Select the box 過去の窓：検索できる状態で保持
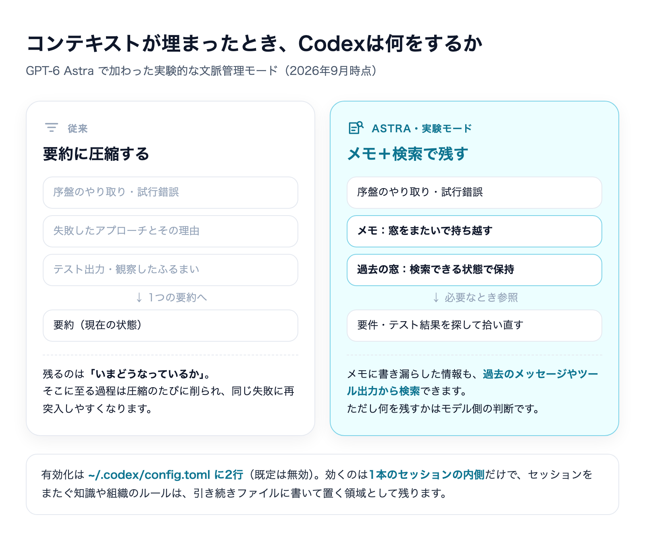Image resolution: width=645 pixels, height=544 pixels. coord(474,270)
